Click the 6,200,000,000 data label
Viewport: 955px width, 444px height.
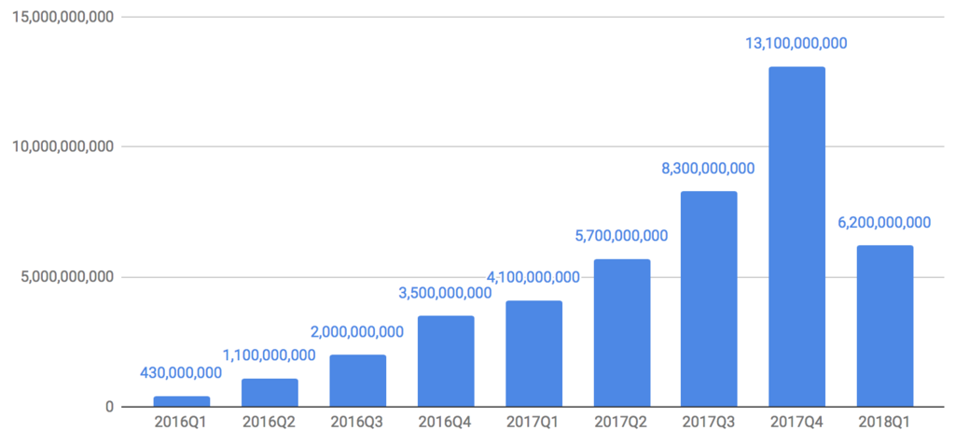pos(884,222)
